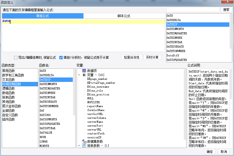Image resolution: width=234 pixels, height=156 pixels.
Task: Click the 函数名 list scrollbar
Action: pyautogui.click(x=74, y=92)
